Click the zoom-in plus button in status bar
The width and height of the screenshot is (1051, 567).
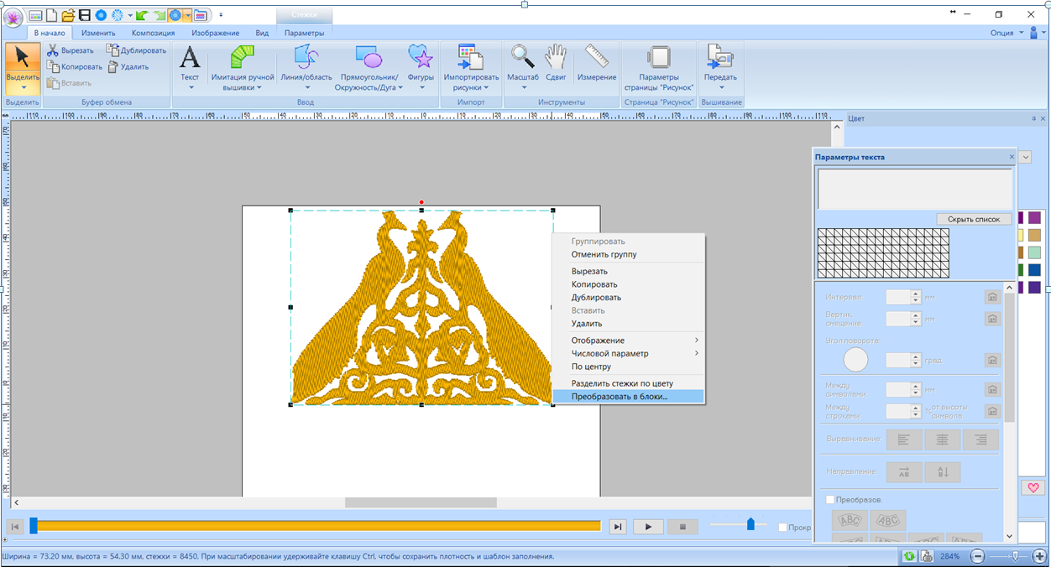(1039, 556)
